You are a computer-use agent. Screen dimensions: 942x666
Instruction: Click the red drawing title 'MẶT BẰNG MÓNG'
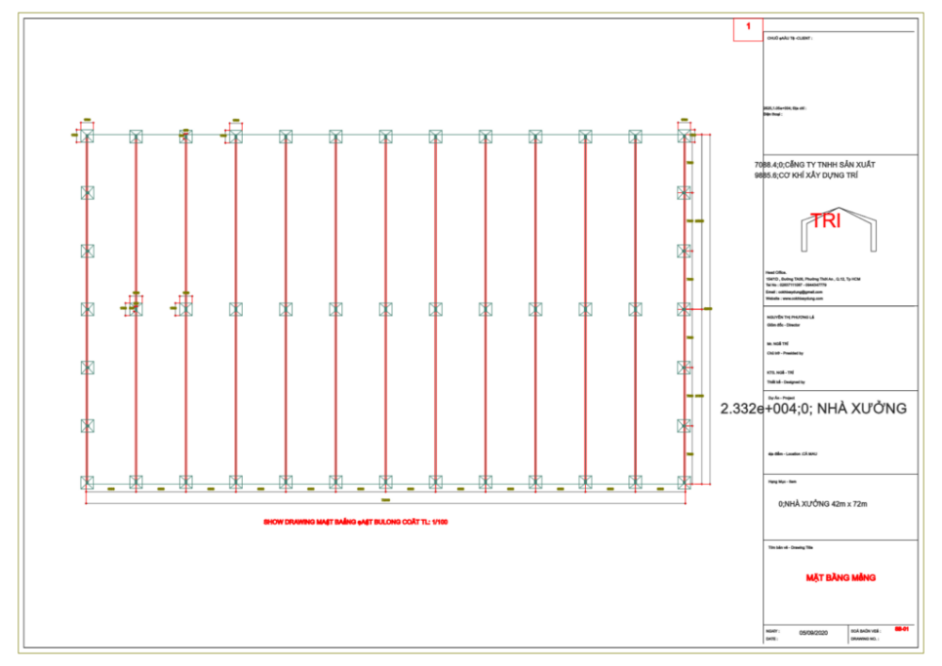[840, 577]
